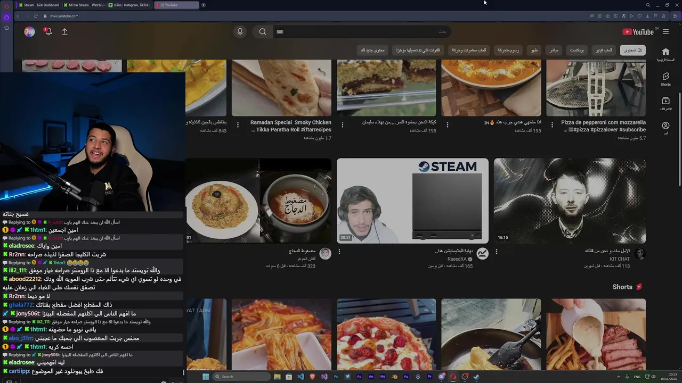Screen dimensions: 682x383
Task: Open After Effects from the taskbar
Action: [371, 377]
